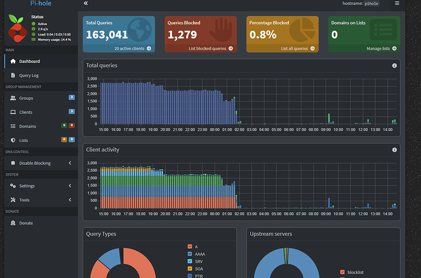Screen dimensions: 421x278
Task: Uncheck the A query type legend checkbox
Action: (x=190, y=246)
